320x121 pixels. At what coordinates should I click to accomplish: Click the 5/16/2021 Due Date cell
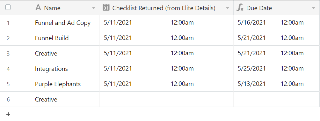(x=277, y=23)
